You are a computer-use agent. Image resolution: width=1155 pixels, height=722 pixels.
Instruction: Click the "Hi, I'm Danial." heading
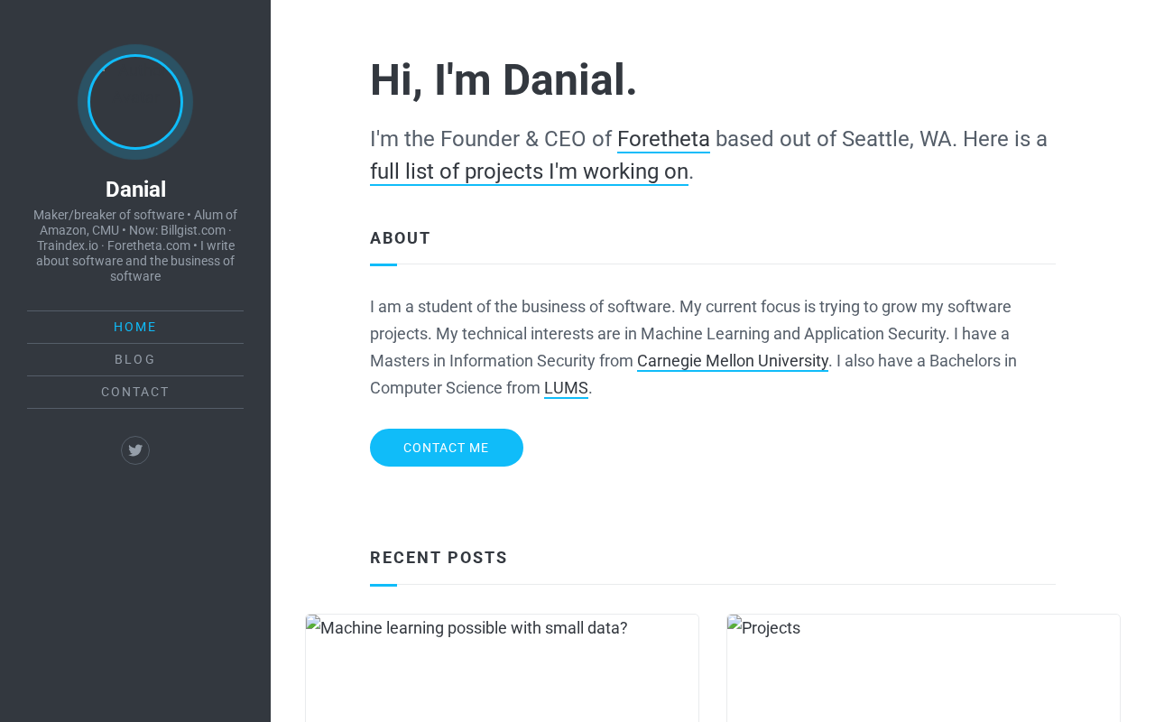(503, 79)
